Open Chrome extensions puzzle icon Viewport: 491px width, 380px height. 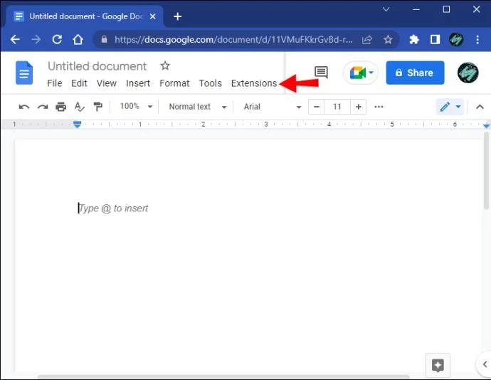[414, 39]
